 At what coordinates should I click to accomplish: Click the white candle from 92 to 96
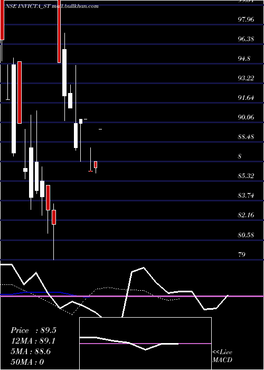pos(64,73)
